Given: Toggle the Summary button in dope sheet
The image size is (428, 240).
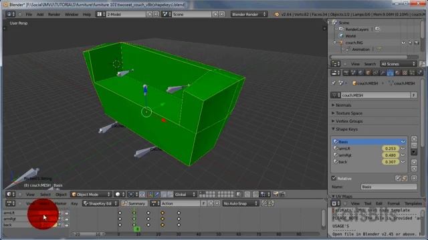Looking at the screenshot, I should coord(134,203).
